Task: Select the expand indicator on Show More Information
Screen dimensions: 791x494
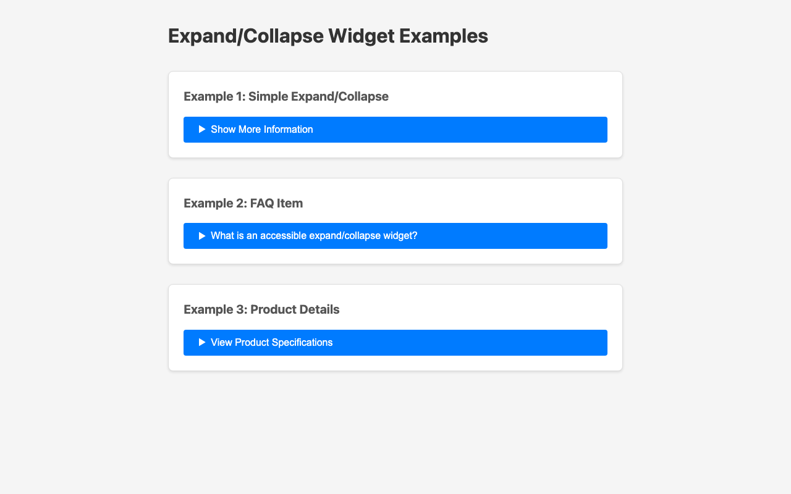Action: 203,130
